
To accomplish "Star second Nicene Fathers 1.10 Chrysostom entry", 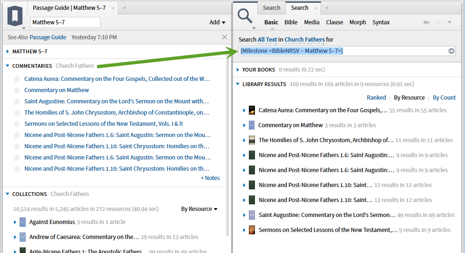I will coord(17,169).
